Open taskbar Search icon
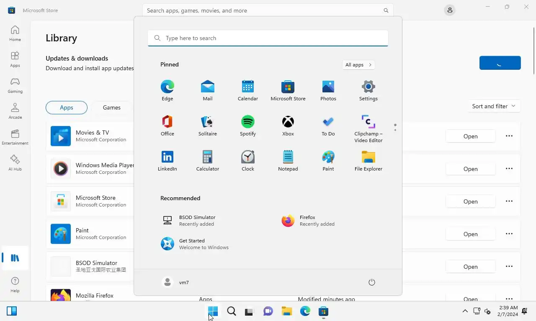 tap(231, 311)
